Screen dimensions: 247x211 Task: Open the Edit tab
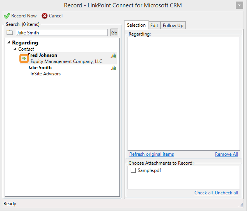point(154,26)
